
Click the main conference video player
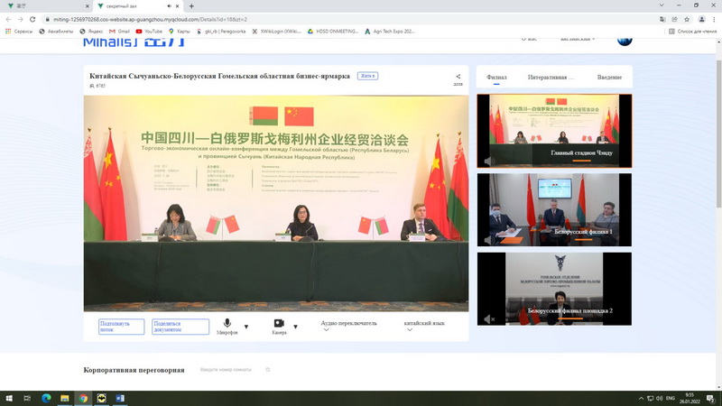276,204
